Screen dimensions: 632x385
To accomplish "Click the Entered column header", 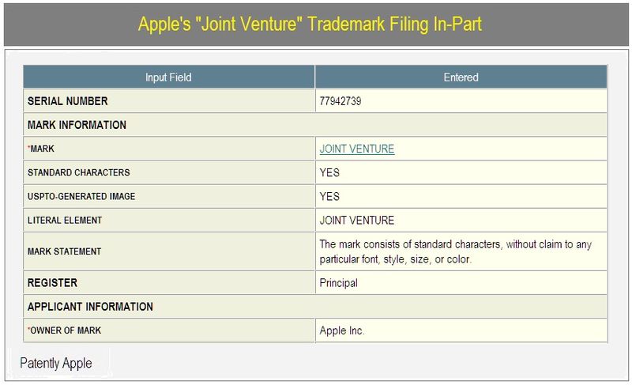I will point(461,77).
